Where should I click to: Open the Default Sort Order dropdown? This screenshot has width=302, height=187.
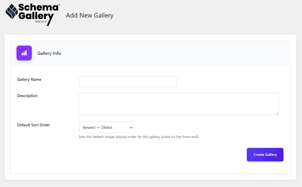107,127
